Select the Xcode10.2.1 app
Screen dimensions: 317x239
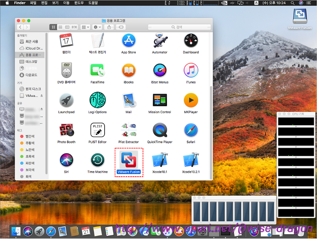pos(191,160)
